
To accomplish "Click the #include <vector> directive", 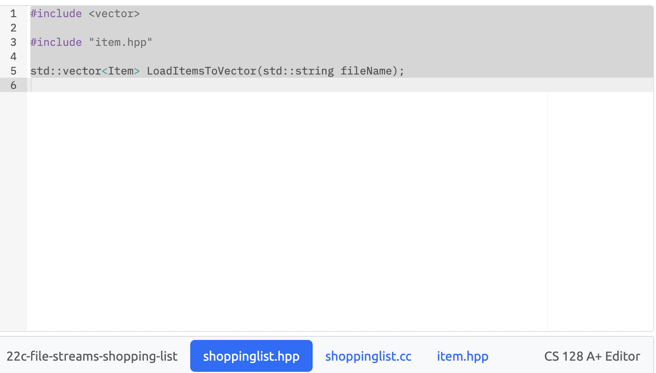I will (x=84, y=14).
